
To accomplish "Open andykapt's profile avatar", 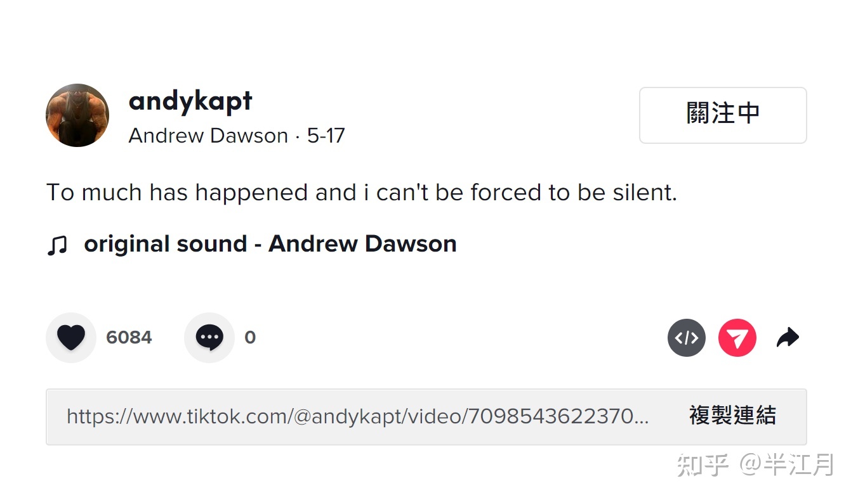I will [x=77, y=115].
